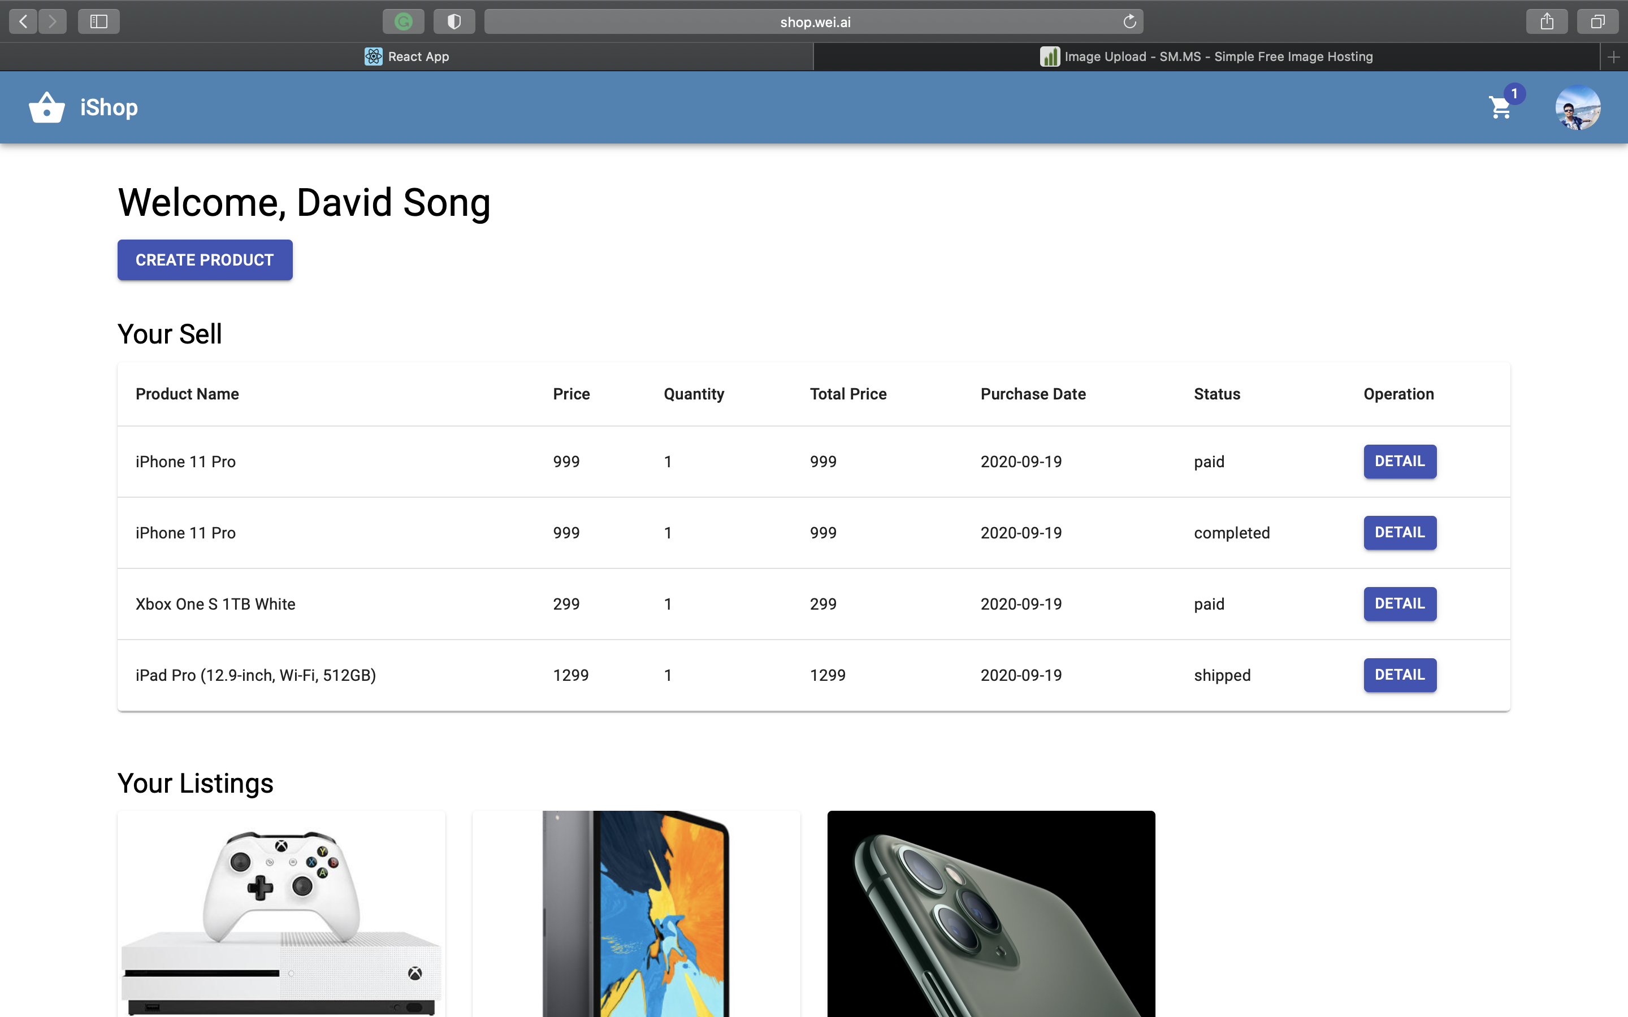The width and height of the screenshot is (1628, 1017).
Task: Click the Status column header
Action: pos(1216,394)
